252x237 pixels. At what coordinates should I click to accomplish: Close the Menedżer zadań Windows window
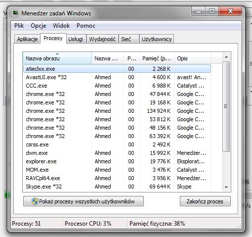click(x=230, y=11)
